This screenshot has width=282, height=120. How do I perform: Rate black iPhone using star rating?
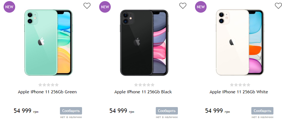click(x=144, y=85)
